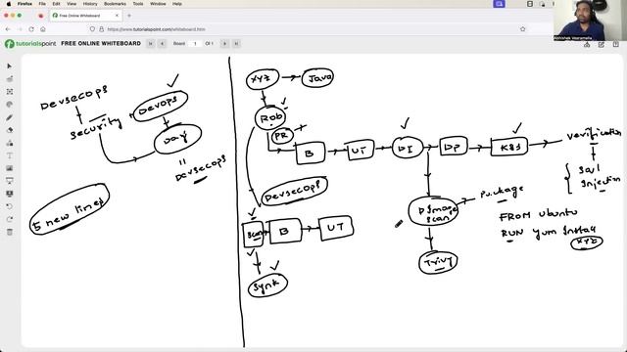
Task: Open the View menu
Action: point(72,4)
